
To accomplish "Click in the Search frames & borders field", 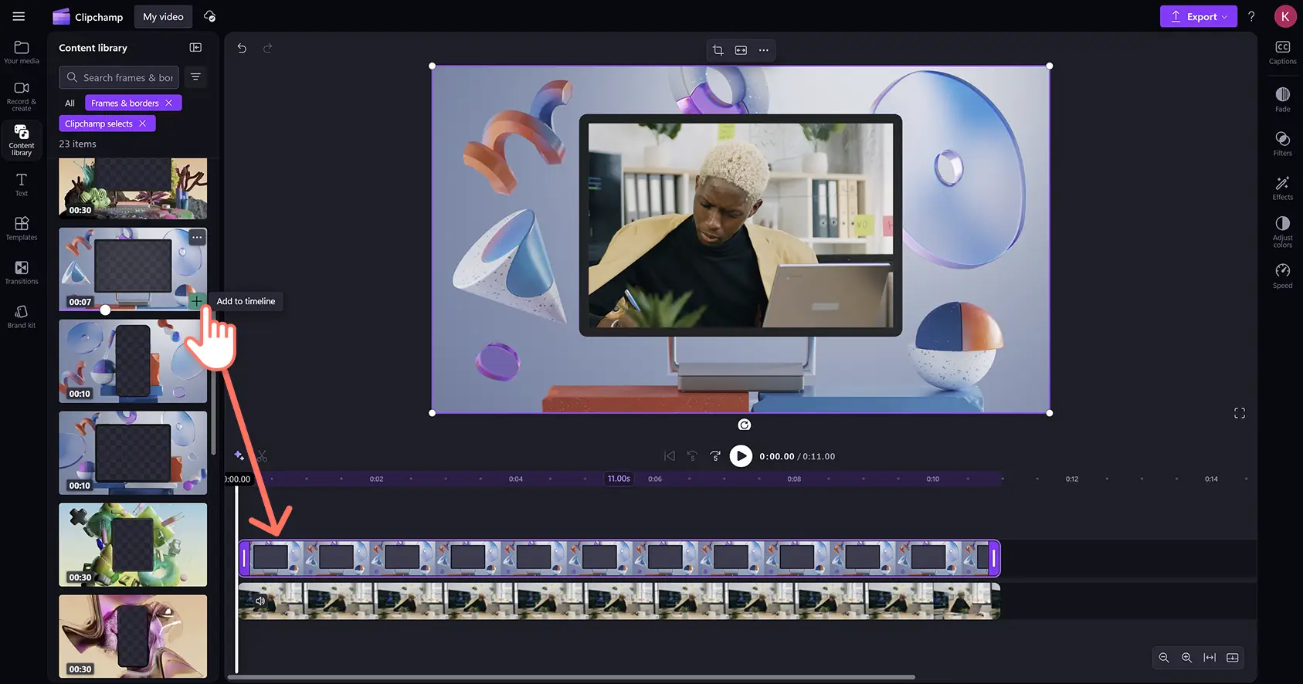I will click(119, 77).
